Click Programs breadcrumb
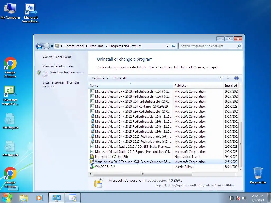271x203 pixels. (96, 46)
